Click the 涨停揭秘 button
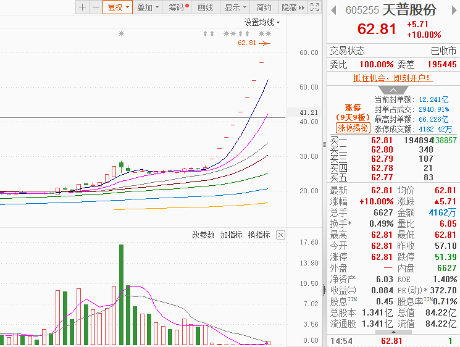 pyautogui.click(x=353, y=128)
